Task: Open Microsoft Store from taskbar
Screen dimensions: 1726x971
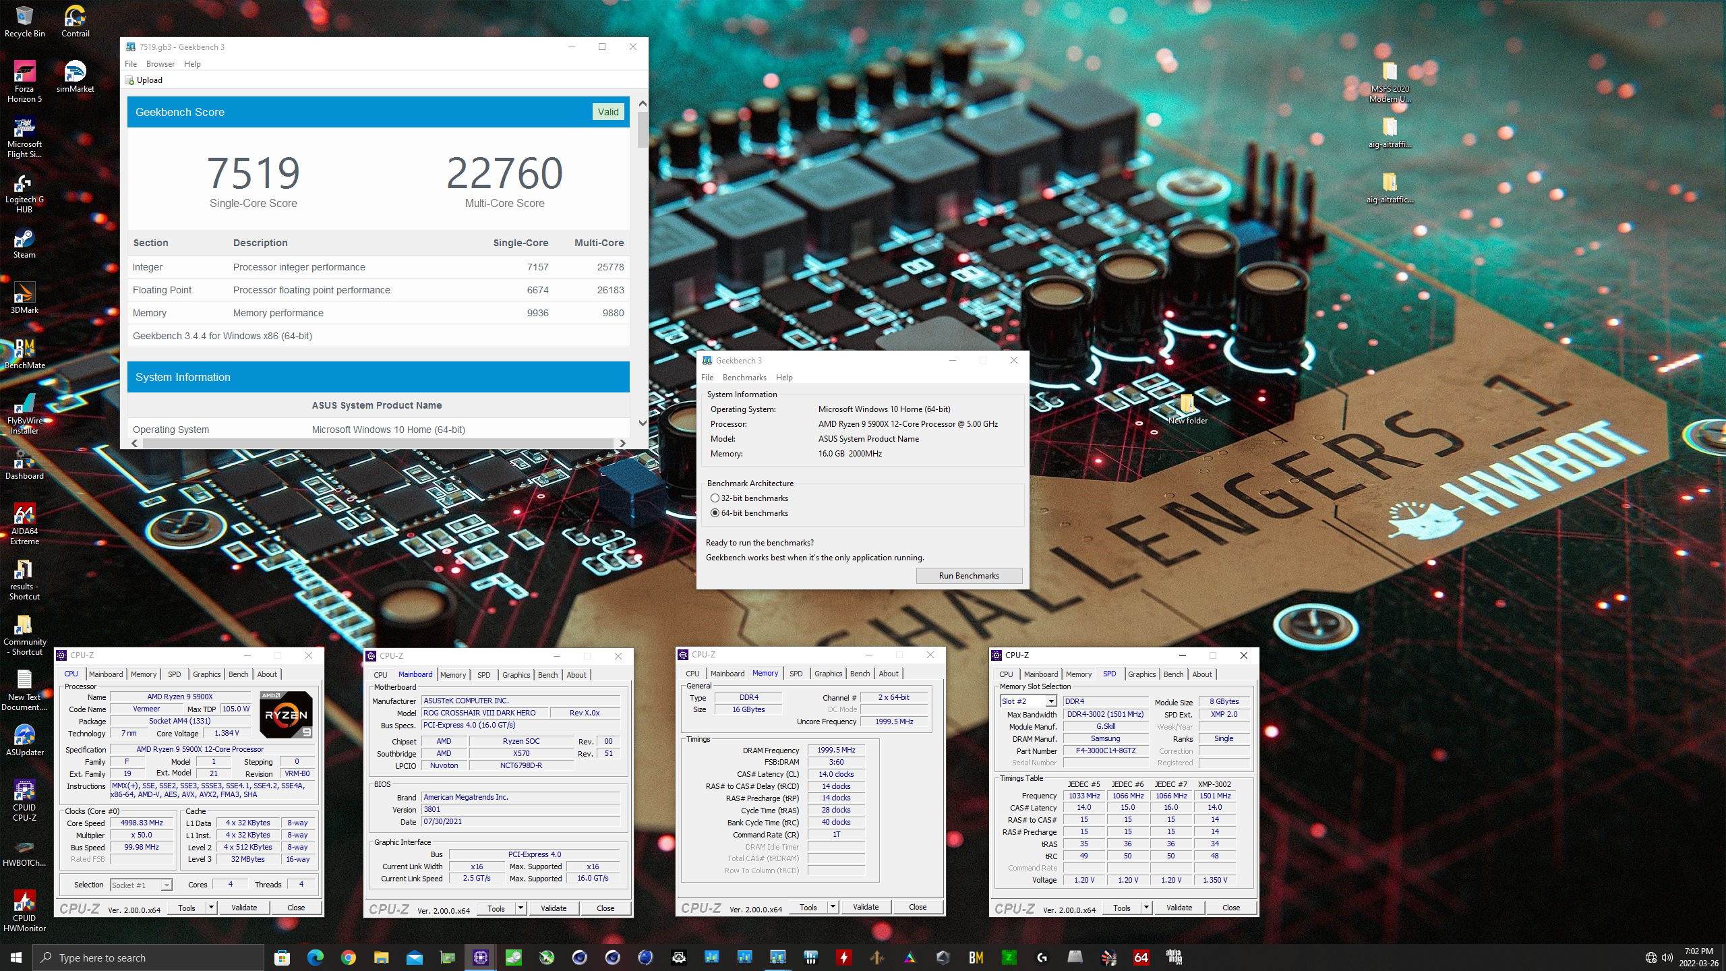Action: click(x=282, y=958)
